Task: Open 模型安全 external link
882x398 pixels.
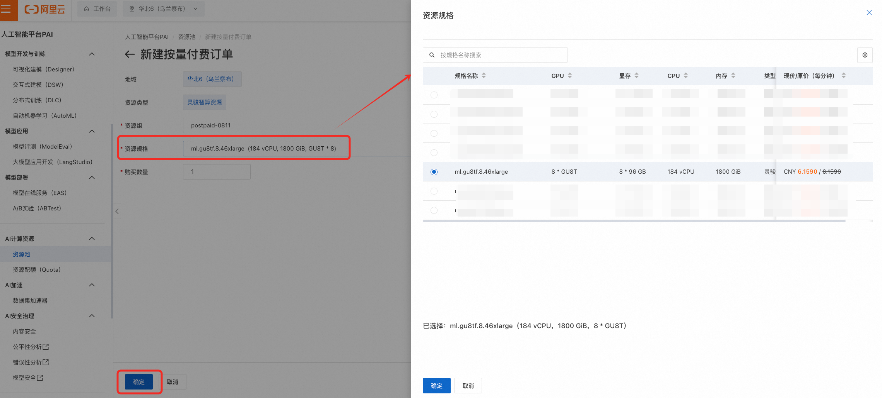Action: [28, 378]
